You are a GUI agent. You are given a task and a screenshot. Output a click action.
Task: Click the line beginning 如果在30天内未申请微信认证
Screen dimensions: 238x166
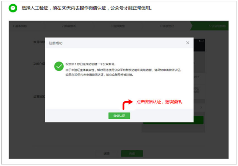99,75
